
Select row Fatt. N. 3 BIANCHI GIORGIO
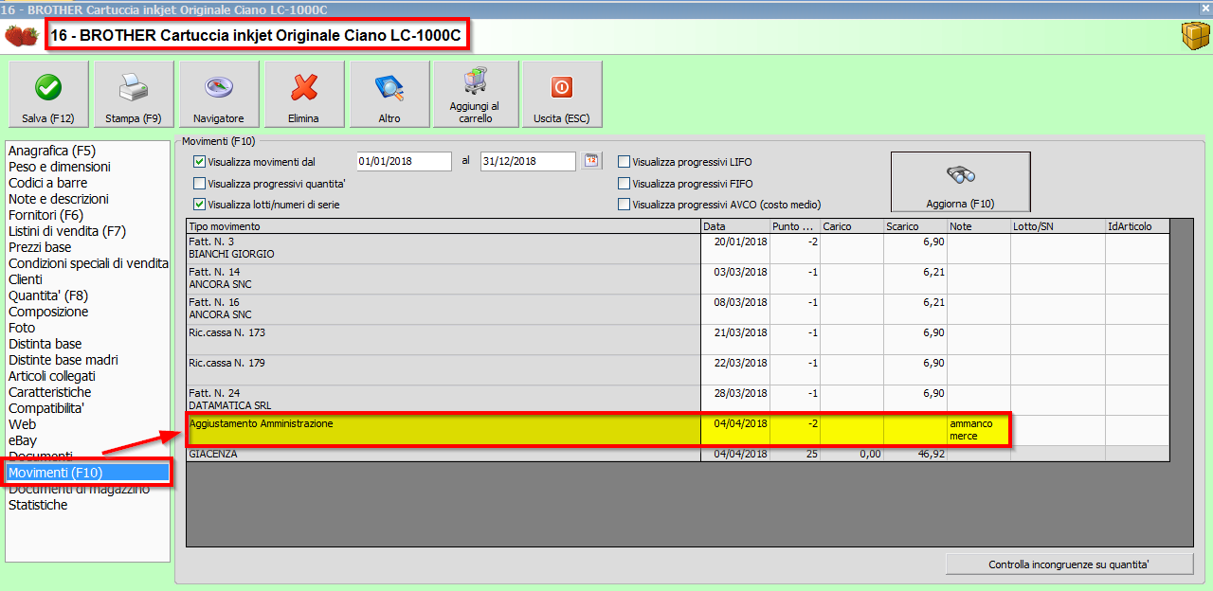(x=678, y=248)
